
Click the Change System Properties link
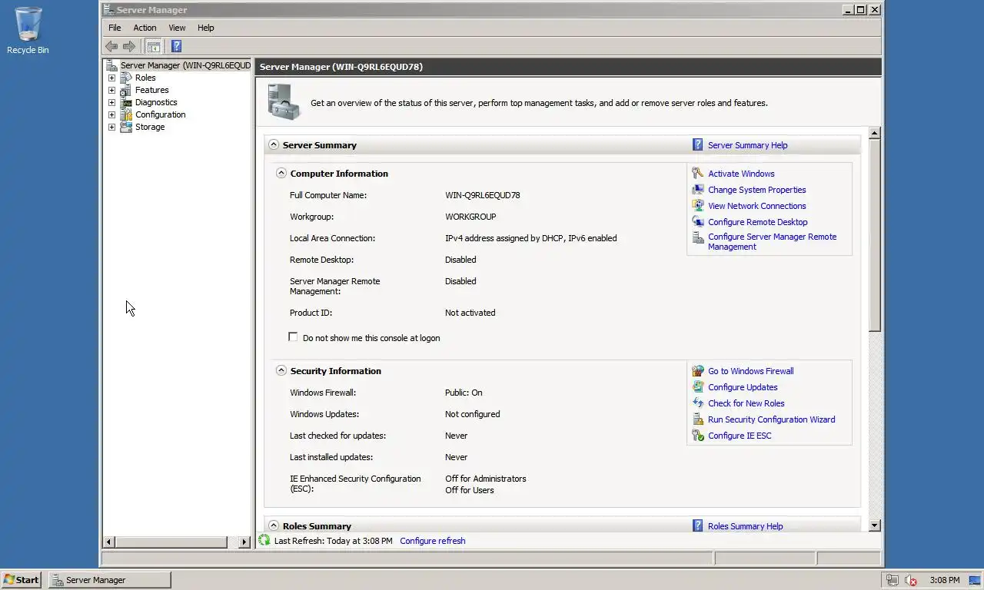[x=757, y=190]
